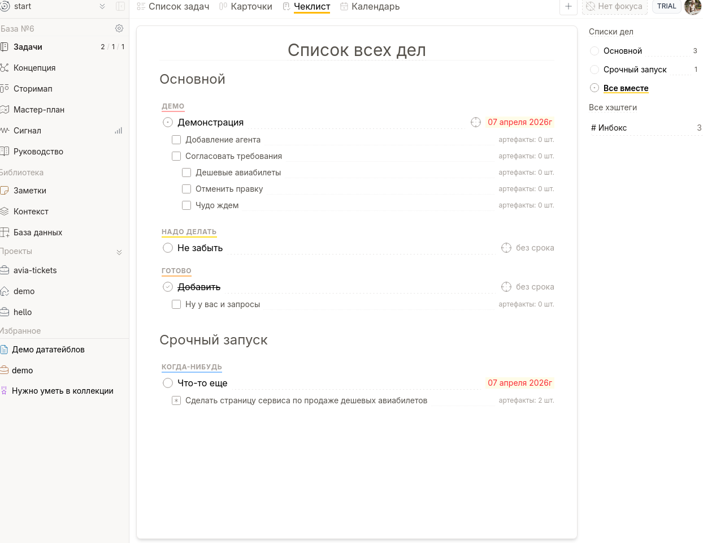The height and width of the screenshot is (543, 703).
Task: Collapse the Проекты section
Action: 119,252
